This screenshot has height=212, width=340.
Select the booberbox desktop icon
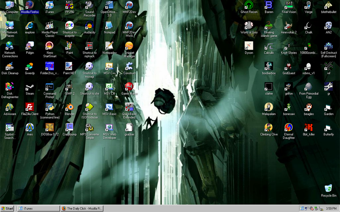click(269, 66)
